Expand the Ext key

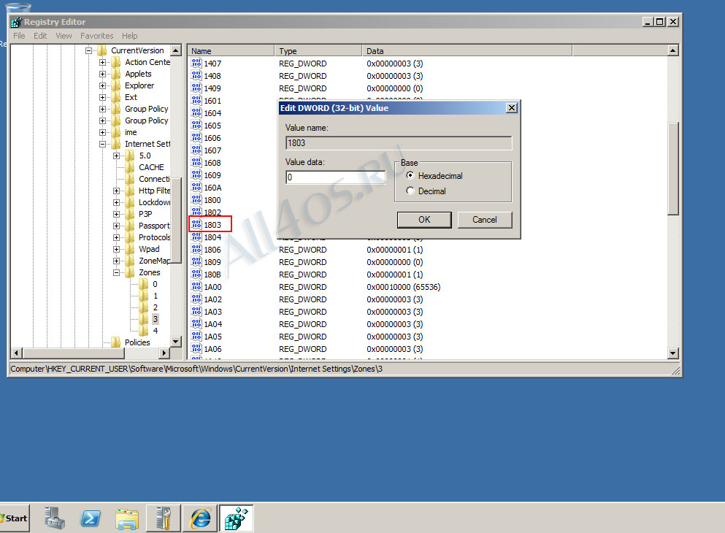tap(102, 97)
